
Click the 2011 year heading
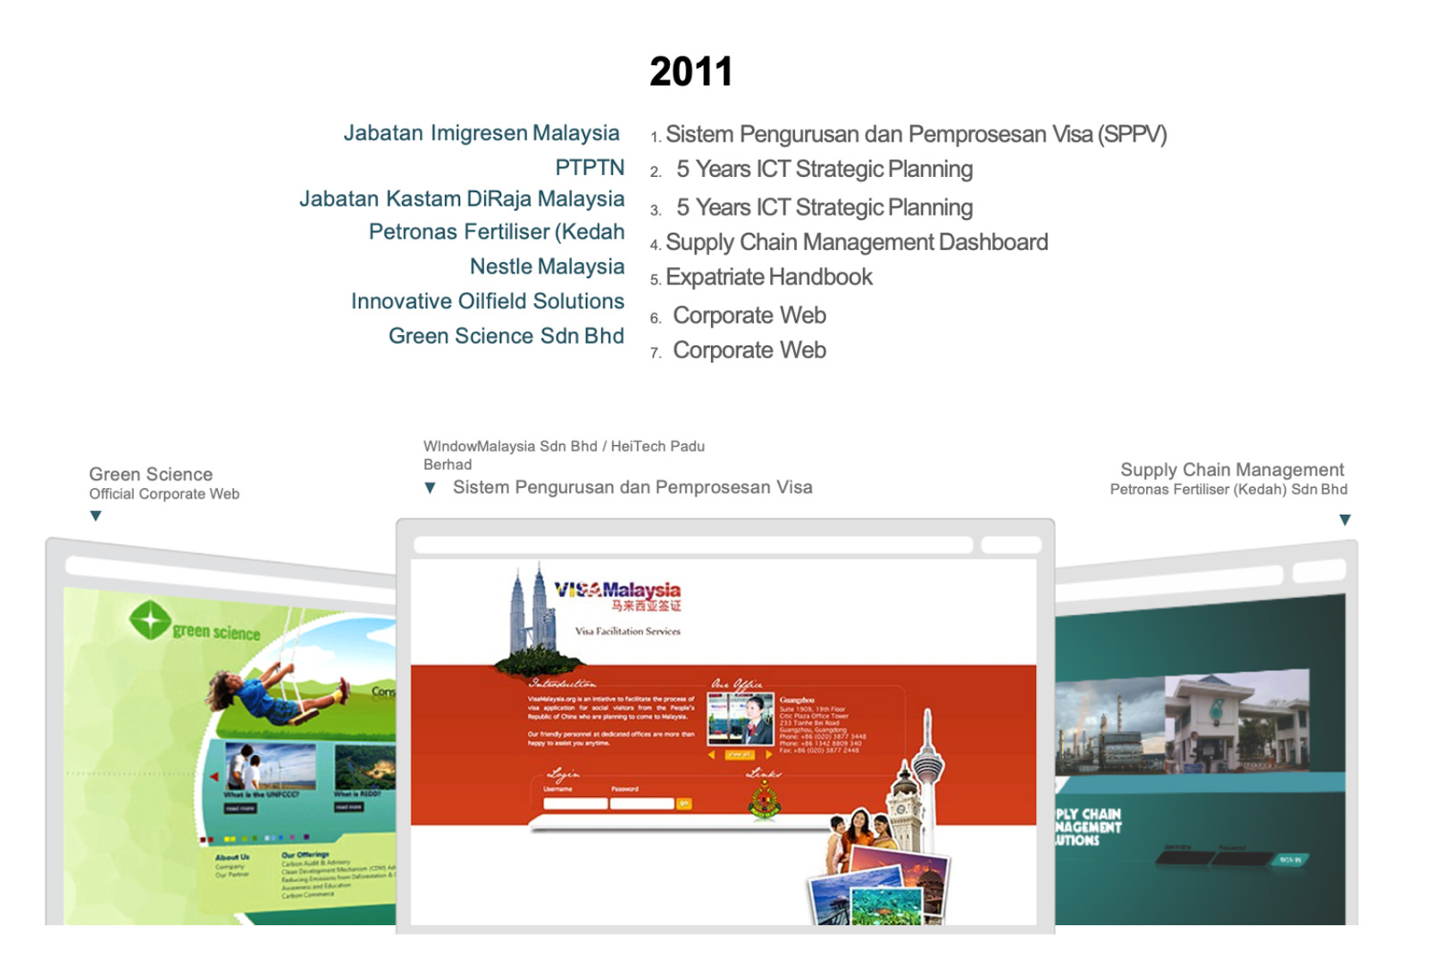[x=691, y=71]
